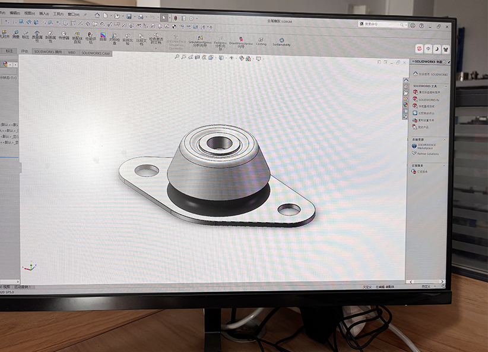Viewport: 488px width, 352px height.
Task: Open the Options gear icon
Action: [x=191, y=18]
